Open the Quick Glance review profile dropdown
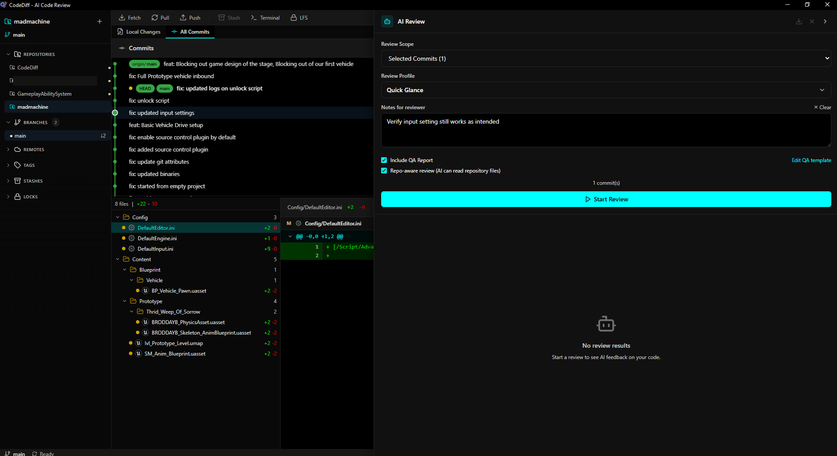The image size is (837, 456). coord(606,90)
